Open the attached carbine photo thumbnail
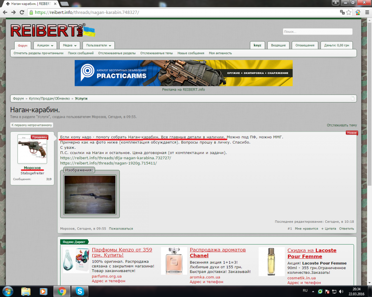The image size is (372, 297). pyautogui.click(x=90, y=195)
